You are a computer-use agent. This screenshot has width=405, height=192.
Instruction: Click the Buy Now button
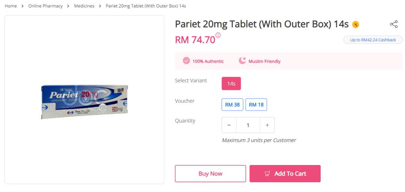pyautogui.click(x=210, y=174)
